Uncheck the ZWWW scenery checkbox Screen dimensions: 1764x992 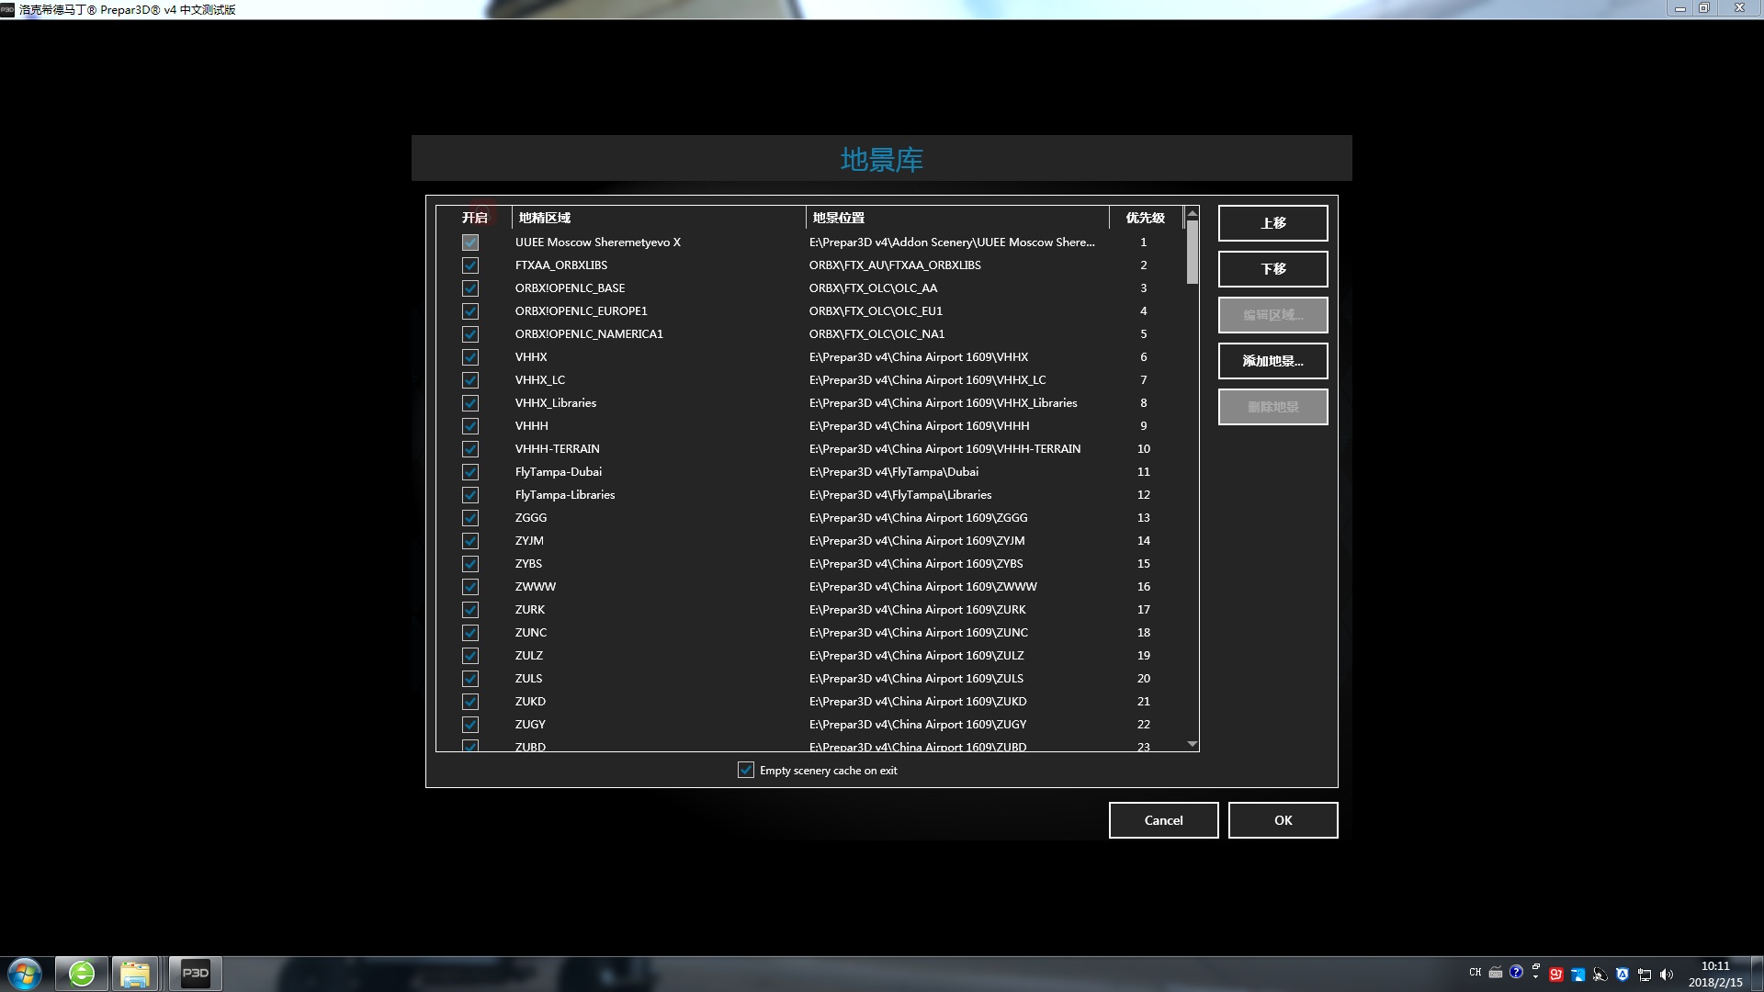(470, 587)
